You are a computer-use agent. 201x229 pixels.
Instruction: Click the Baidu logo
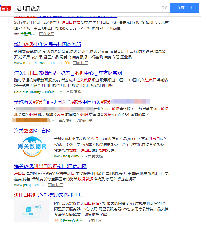coord(6,8)
